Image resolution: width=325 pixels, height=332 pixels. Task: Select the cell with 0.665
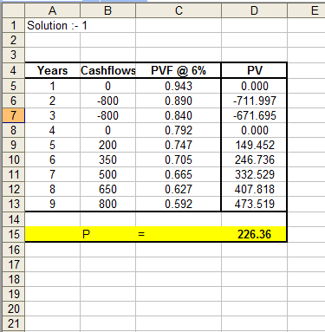179,174
